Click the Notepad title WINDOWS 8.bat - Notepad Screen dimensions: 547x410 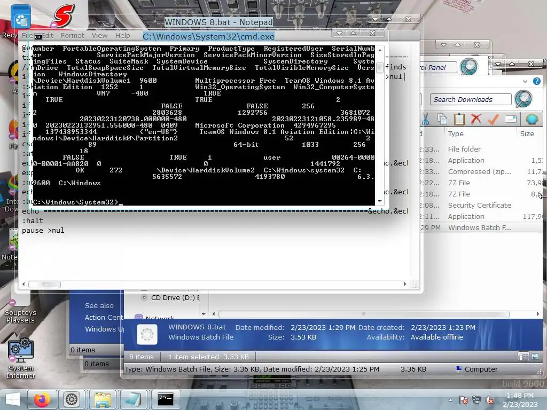(218, 22)
